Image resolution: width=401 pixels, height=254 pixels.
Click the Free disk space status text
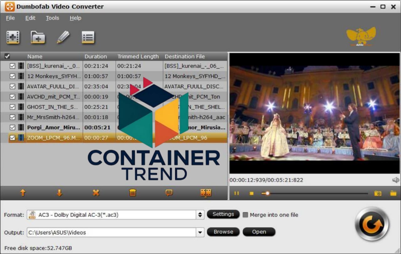coord(38,248)
